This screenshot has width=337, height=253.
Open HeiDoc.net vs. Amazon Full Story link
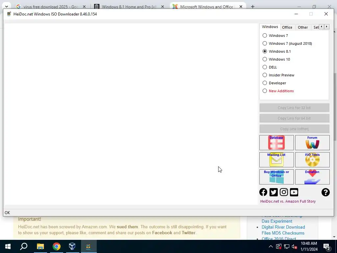288,201
